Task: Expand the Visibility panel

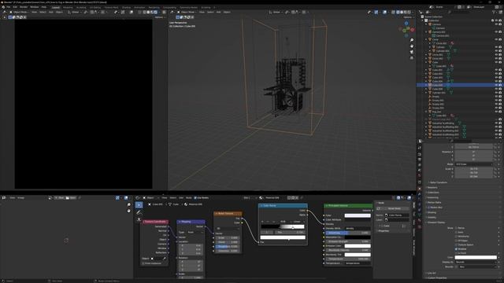Action: click(x=432, y=218)
